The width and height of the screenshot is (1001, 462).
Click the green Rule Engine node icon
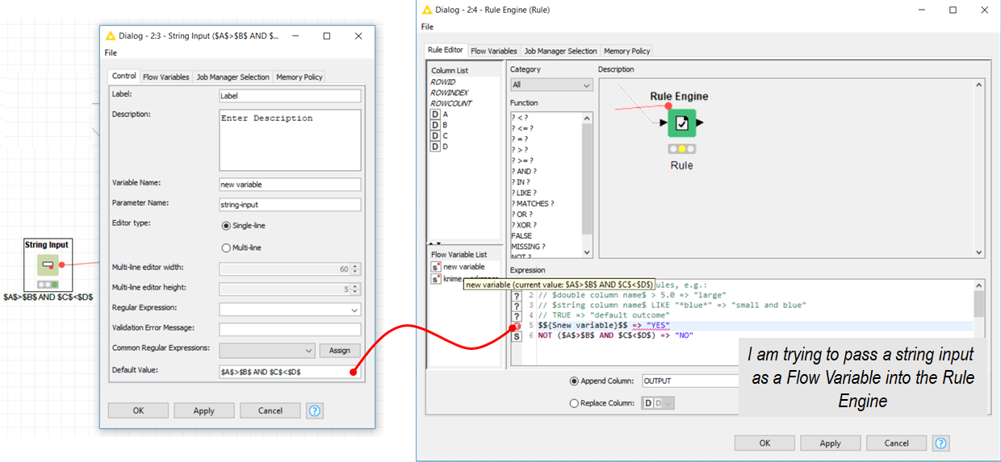click(x=681, y=123)
